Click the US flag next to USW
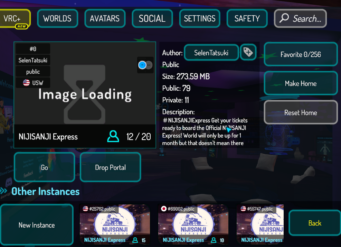This screenshot has height=247, width=341. click(x=26, y=83)
